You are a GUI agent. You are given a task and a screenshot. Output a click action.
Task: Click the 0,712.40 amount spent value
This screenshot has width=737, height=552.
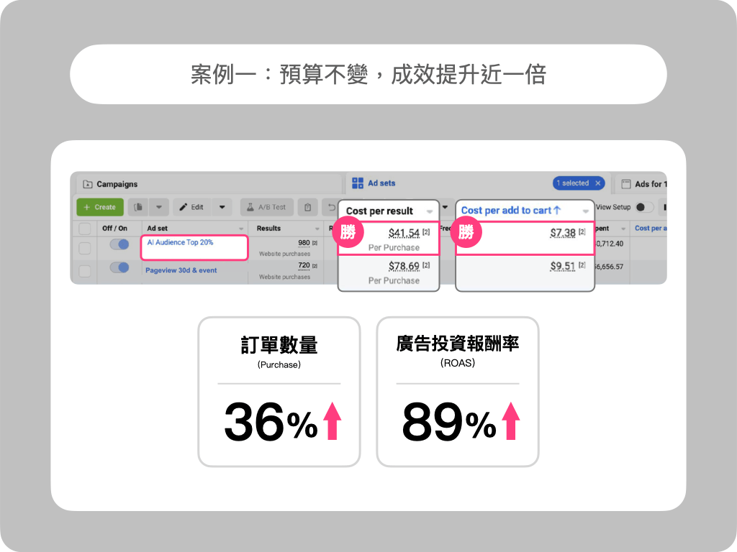(609, 244)
